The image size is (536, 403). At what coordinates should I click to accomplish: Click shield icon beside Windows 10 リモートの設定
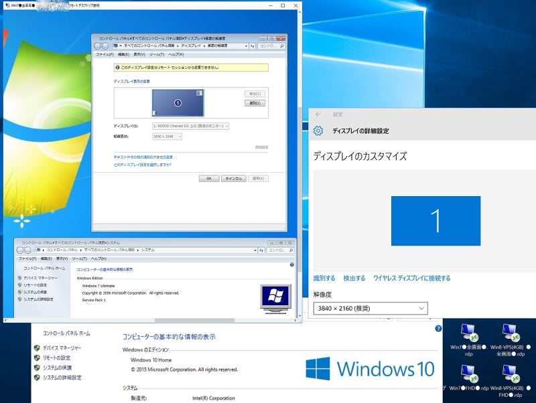[x=37, y=358]
